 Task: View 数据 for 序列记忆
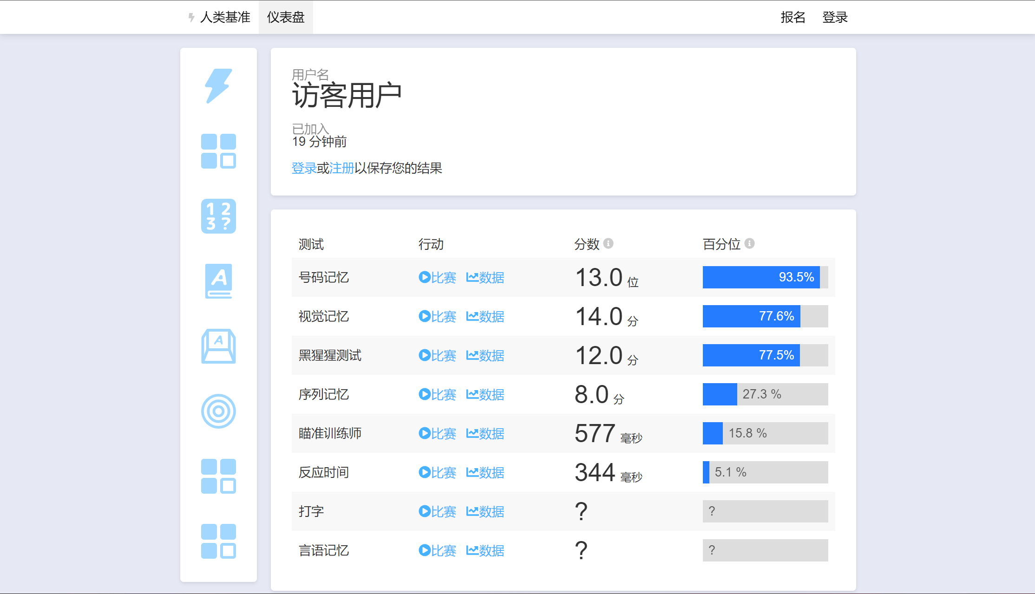pyautogui.click(x=485, y=394)
